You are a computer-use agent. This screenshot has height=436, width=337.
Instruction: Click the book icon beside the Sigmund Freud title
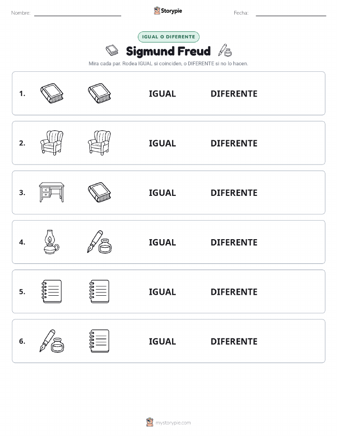112,50
